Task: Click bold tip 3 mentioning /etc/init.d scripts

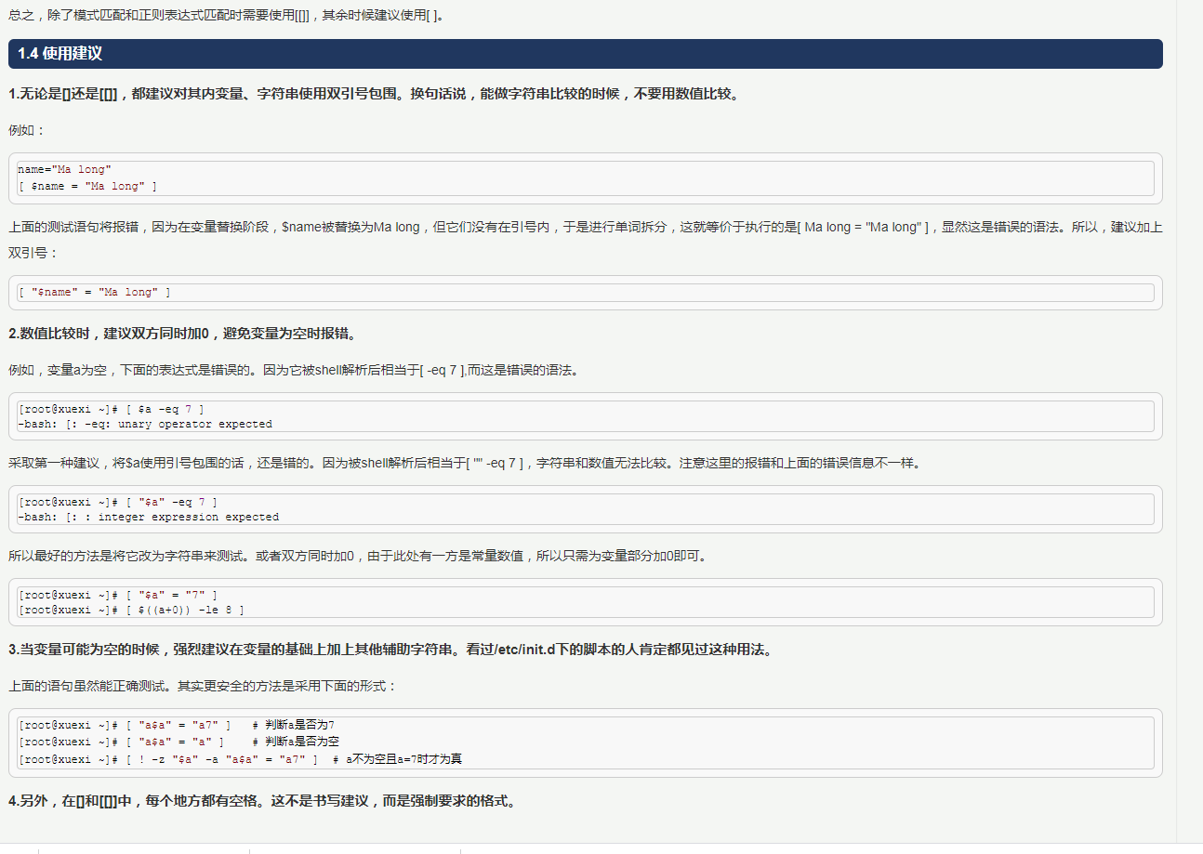Action: tap(390, 649)
